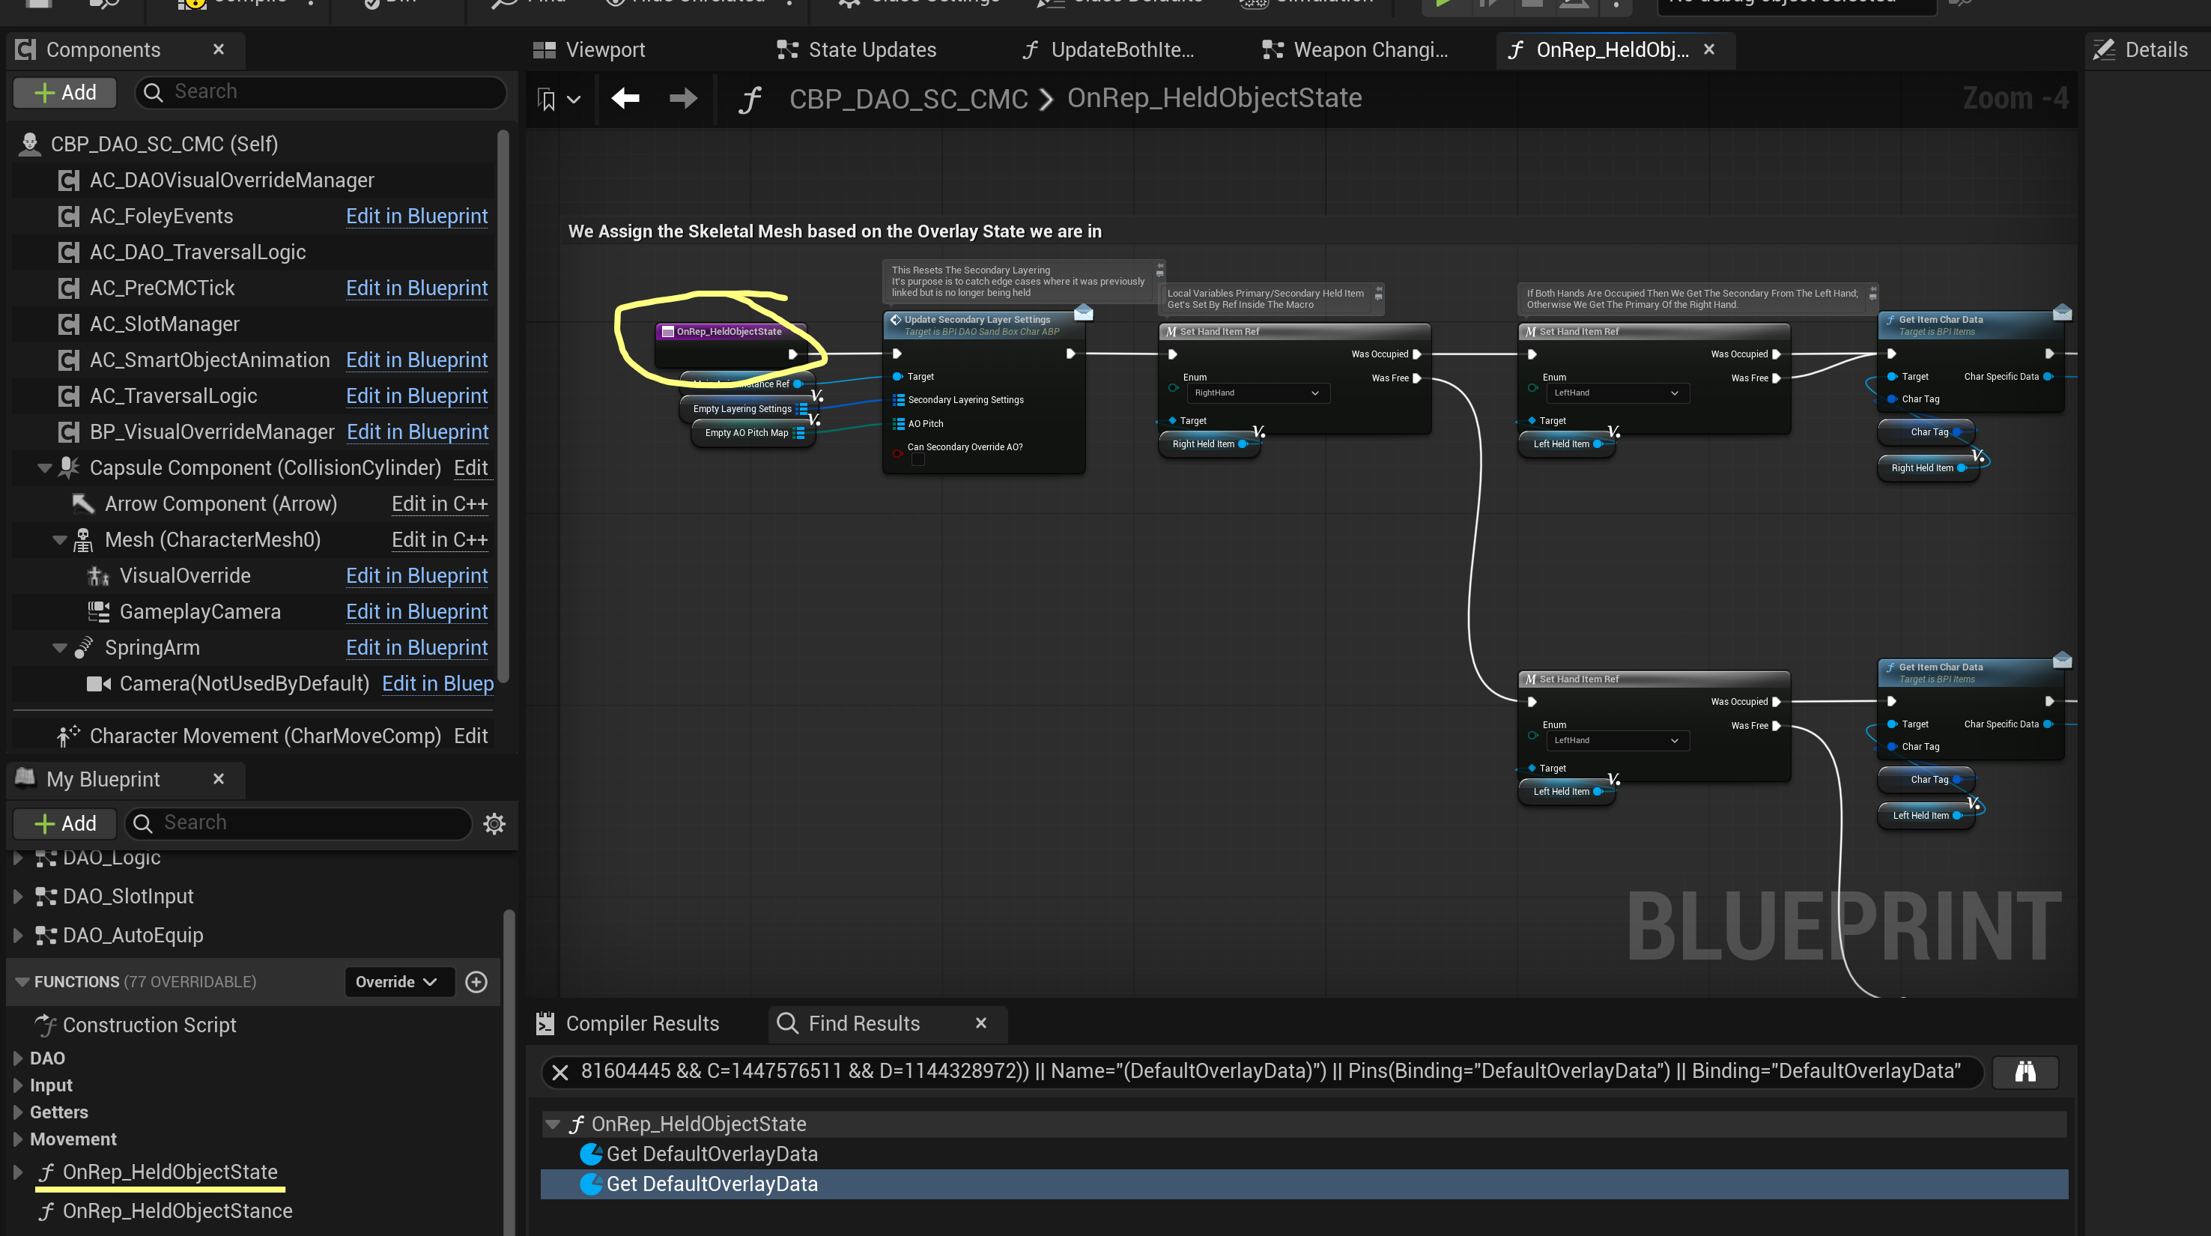Clear the Find Results search text
This screenshot has width=2211, height=1236.
560,1072
